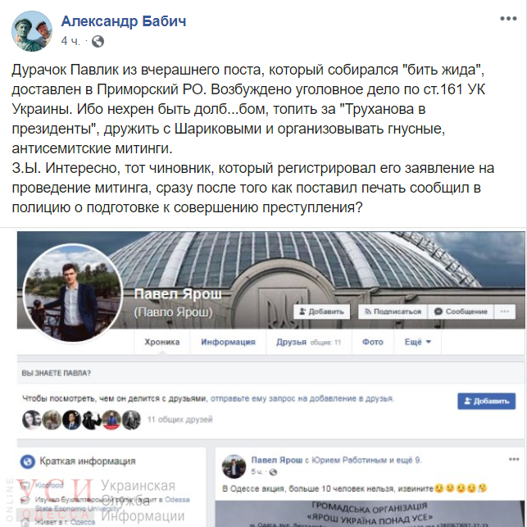
Task: Click the Краткая информация globe icon
Action: pos(28,461)
